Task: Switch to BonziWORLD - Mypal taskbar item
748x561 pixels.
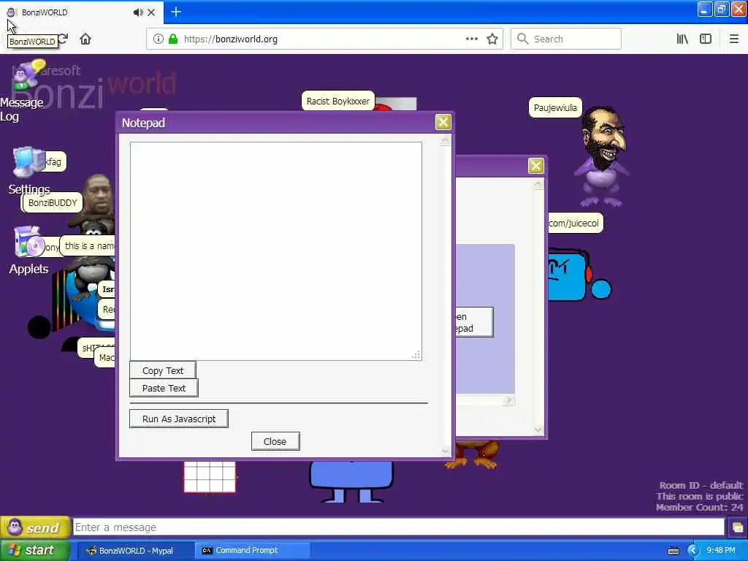Action: (x=136, y=551)
